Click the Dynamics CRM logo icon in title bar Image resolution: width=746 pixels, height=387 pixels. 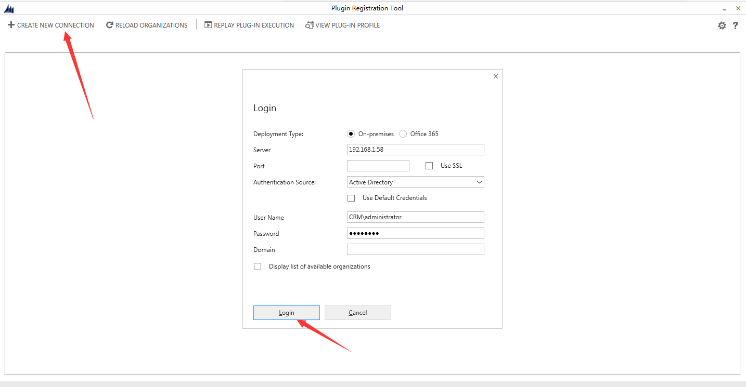[9, 9]
